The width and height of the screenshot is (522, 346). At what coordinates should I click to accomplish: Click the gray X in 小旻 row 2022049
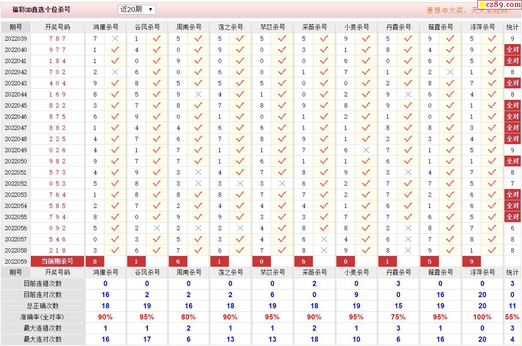[366, 150]
